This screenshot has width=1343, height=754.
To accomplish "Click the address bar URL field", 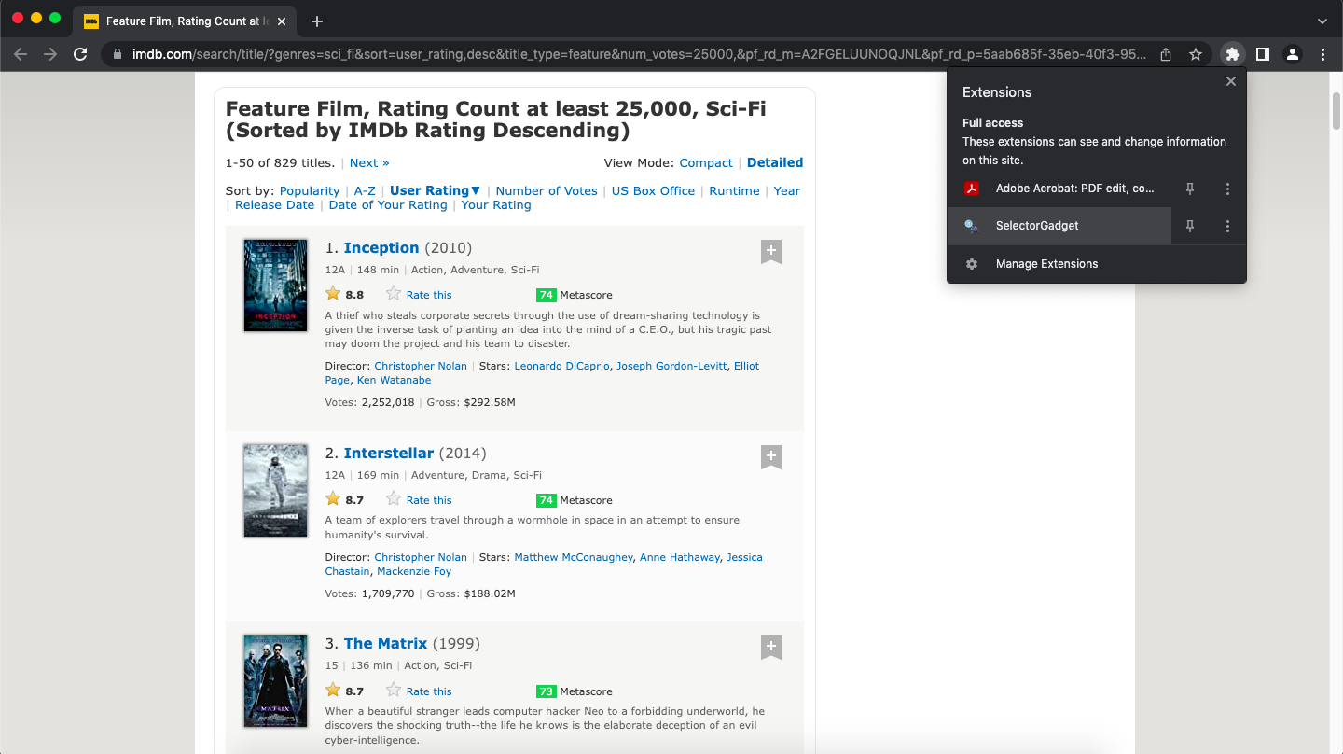I will point(639,54).
